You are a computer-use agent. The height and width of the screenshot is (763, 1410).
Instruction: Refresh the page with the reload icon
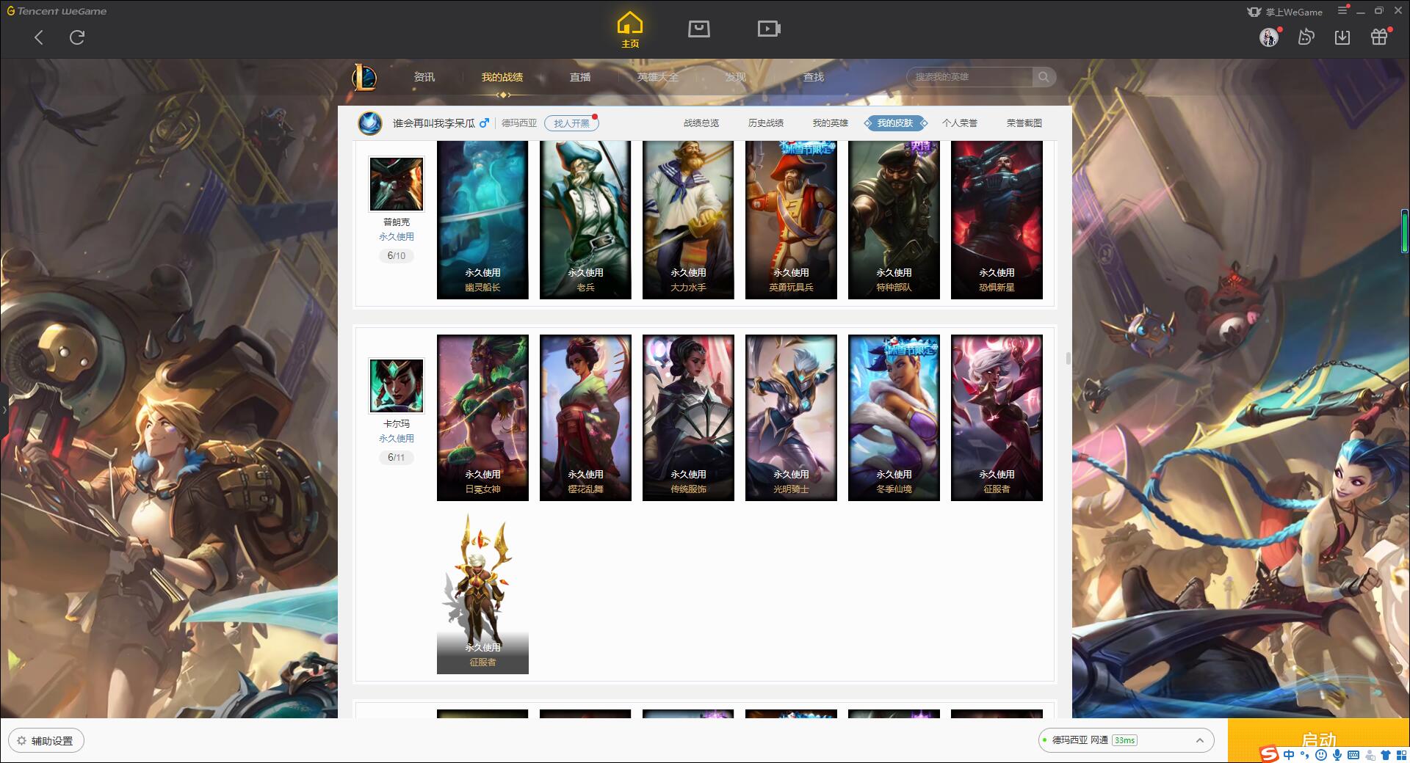point(77,37)
